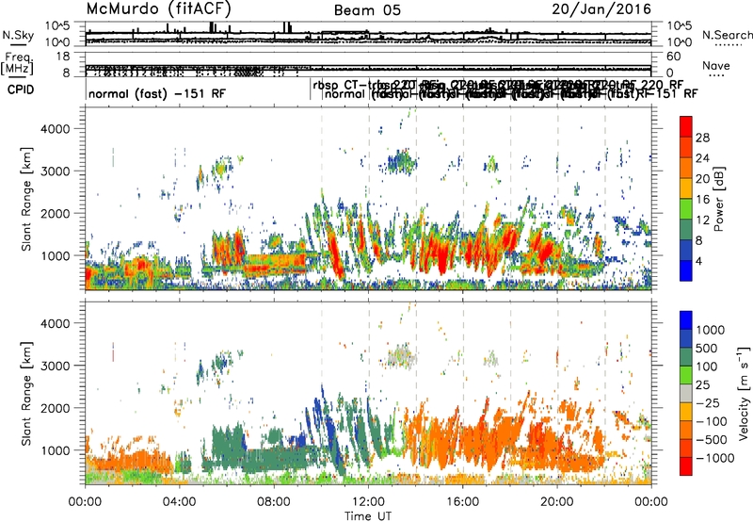Click the 3000 tick on velocity panel axis

56,366
